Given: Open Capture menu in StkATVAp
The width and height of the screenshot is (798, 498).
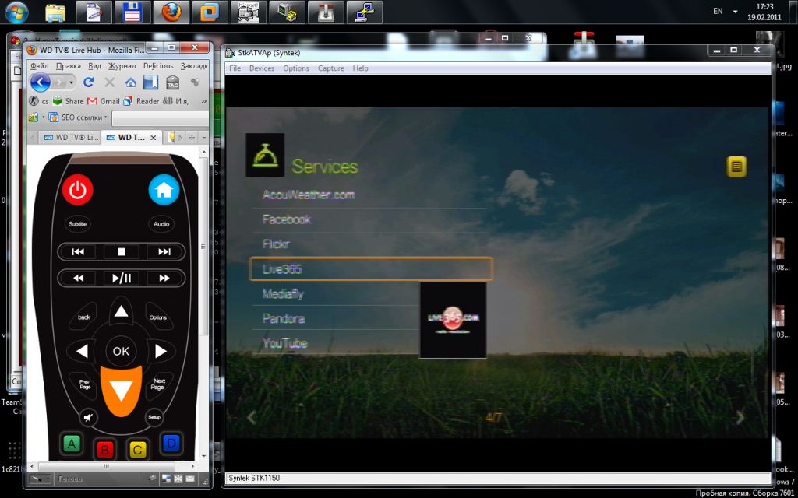Looking at the screenshot, I should coord(330,68).
